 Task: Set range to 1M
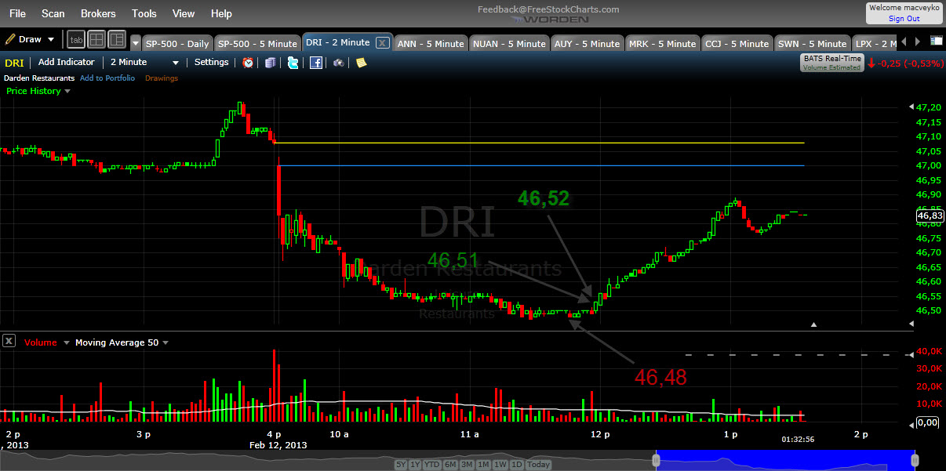[483, 465]
